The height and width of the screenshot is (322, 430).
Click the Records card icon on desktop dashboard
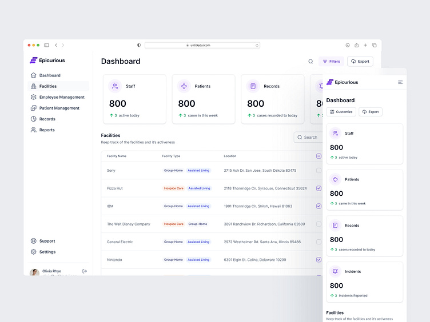tap(253, 86)
